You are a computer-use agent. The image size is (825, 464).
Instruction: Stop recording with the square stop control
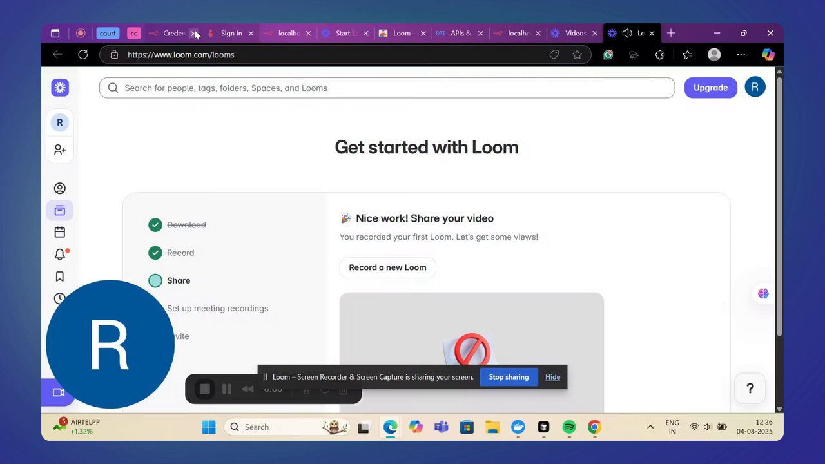[205, 389]
